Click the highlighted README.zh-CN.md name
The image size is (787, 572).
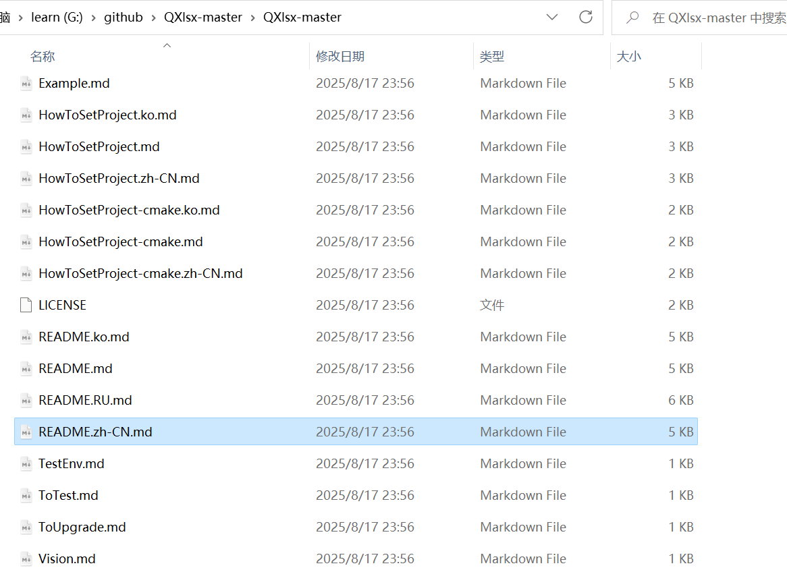[x=95, y=432]
